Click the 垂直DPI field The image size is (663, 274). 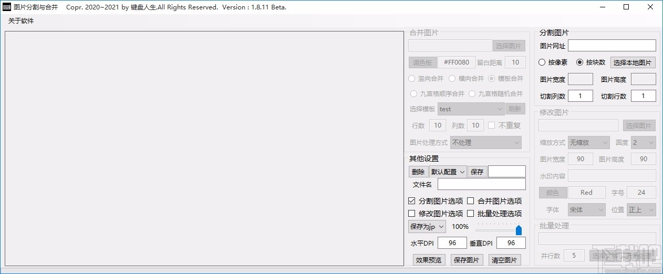point(511,243)
